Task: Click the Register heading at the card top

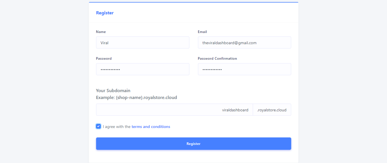Action: [105, 13]
